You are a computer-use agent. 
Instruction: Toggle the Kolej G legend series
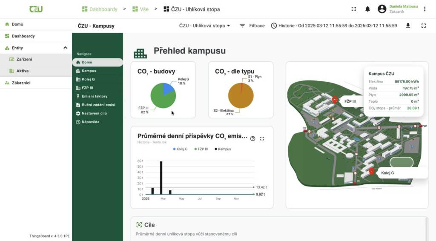[x=181, y=149]
